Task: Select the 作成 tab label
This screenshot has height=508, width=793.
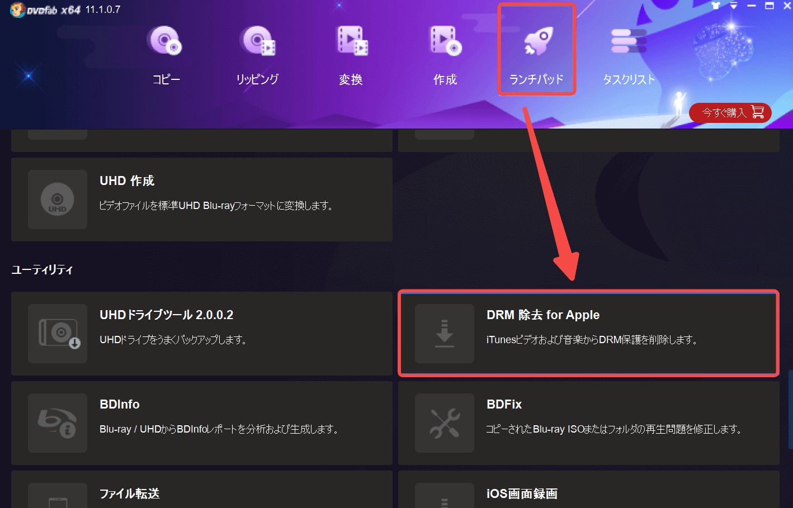Action: coord(445,79)
